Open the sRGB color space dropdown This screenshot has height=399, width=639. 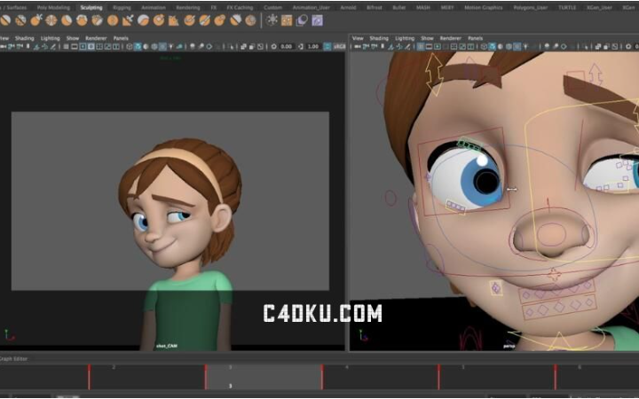click(339, 46)
